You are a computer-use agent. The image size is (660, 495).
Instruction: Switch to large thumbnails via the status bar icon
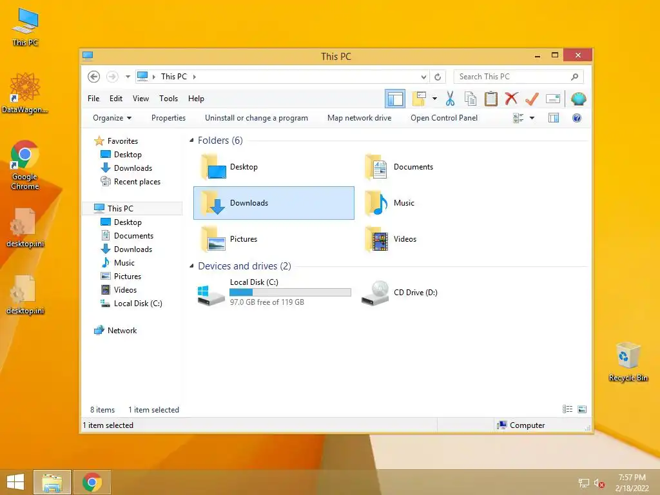pyautogui.click(x=582, y=409)
